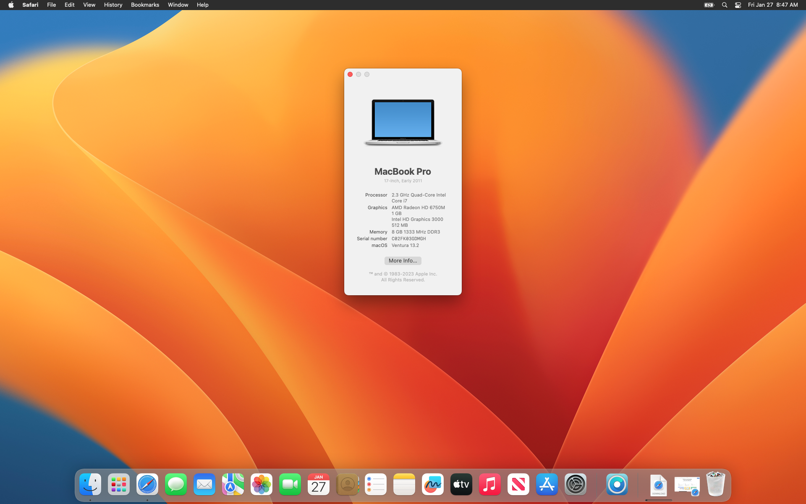This screenshot has width=806, height=504.
Task: Click the More Info... button
Action: coord(403,261)
